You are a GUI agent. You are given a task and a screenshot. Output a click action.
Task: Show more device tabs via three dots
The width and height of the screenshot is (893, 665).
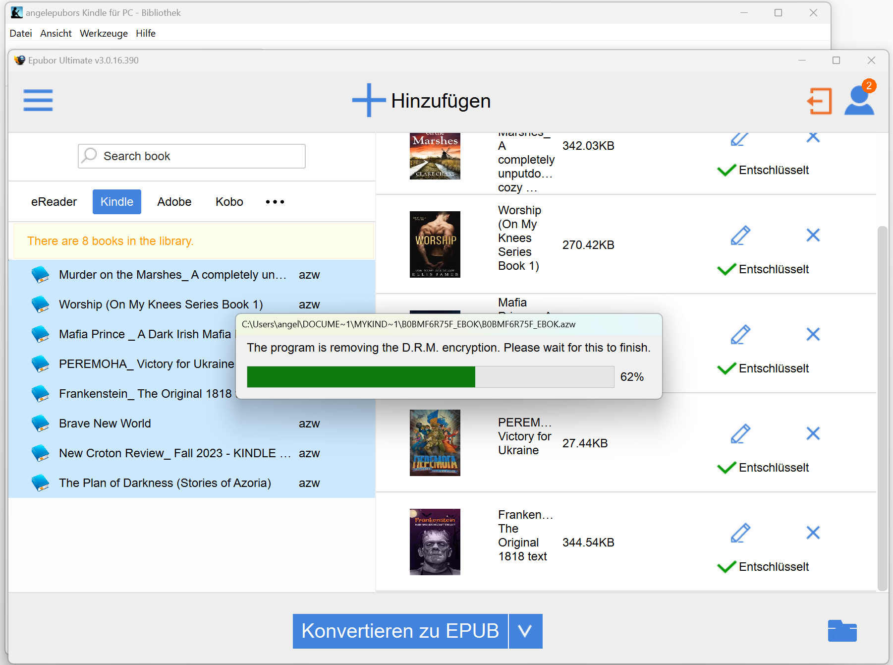pyautogui.click(x=275, y=202)
